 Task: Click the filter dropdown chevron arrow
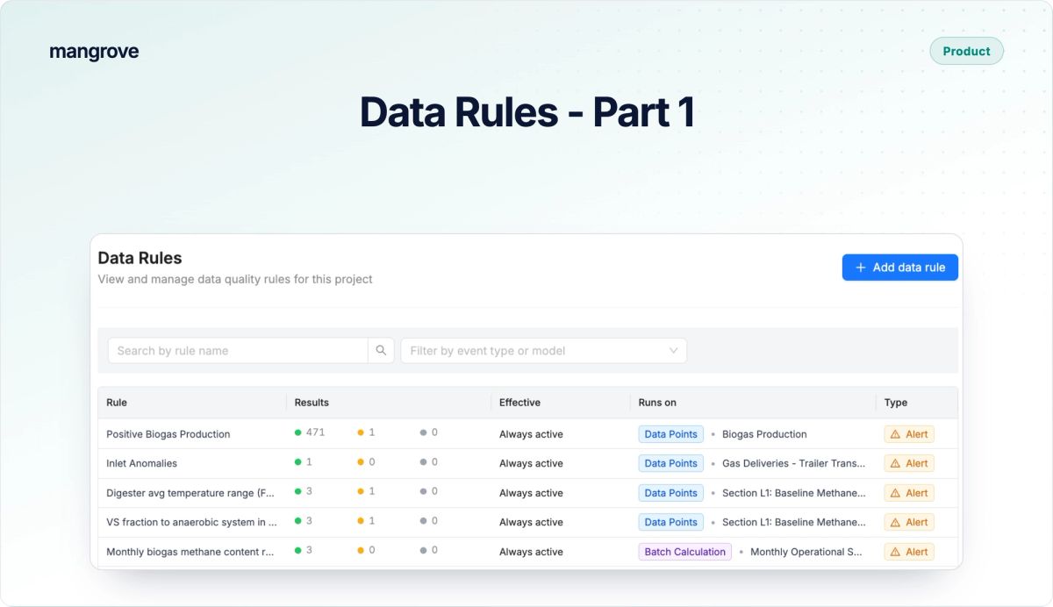[674, 351]
